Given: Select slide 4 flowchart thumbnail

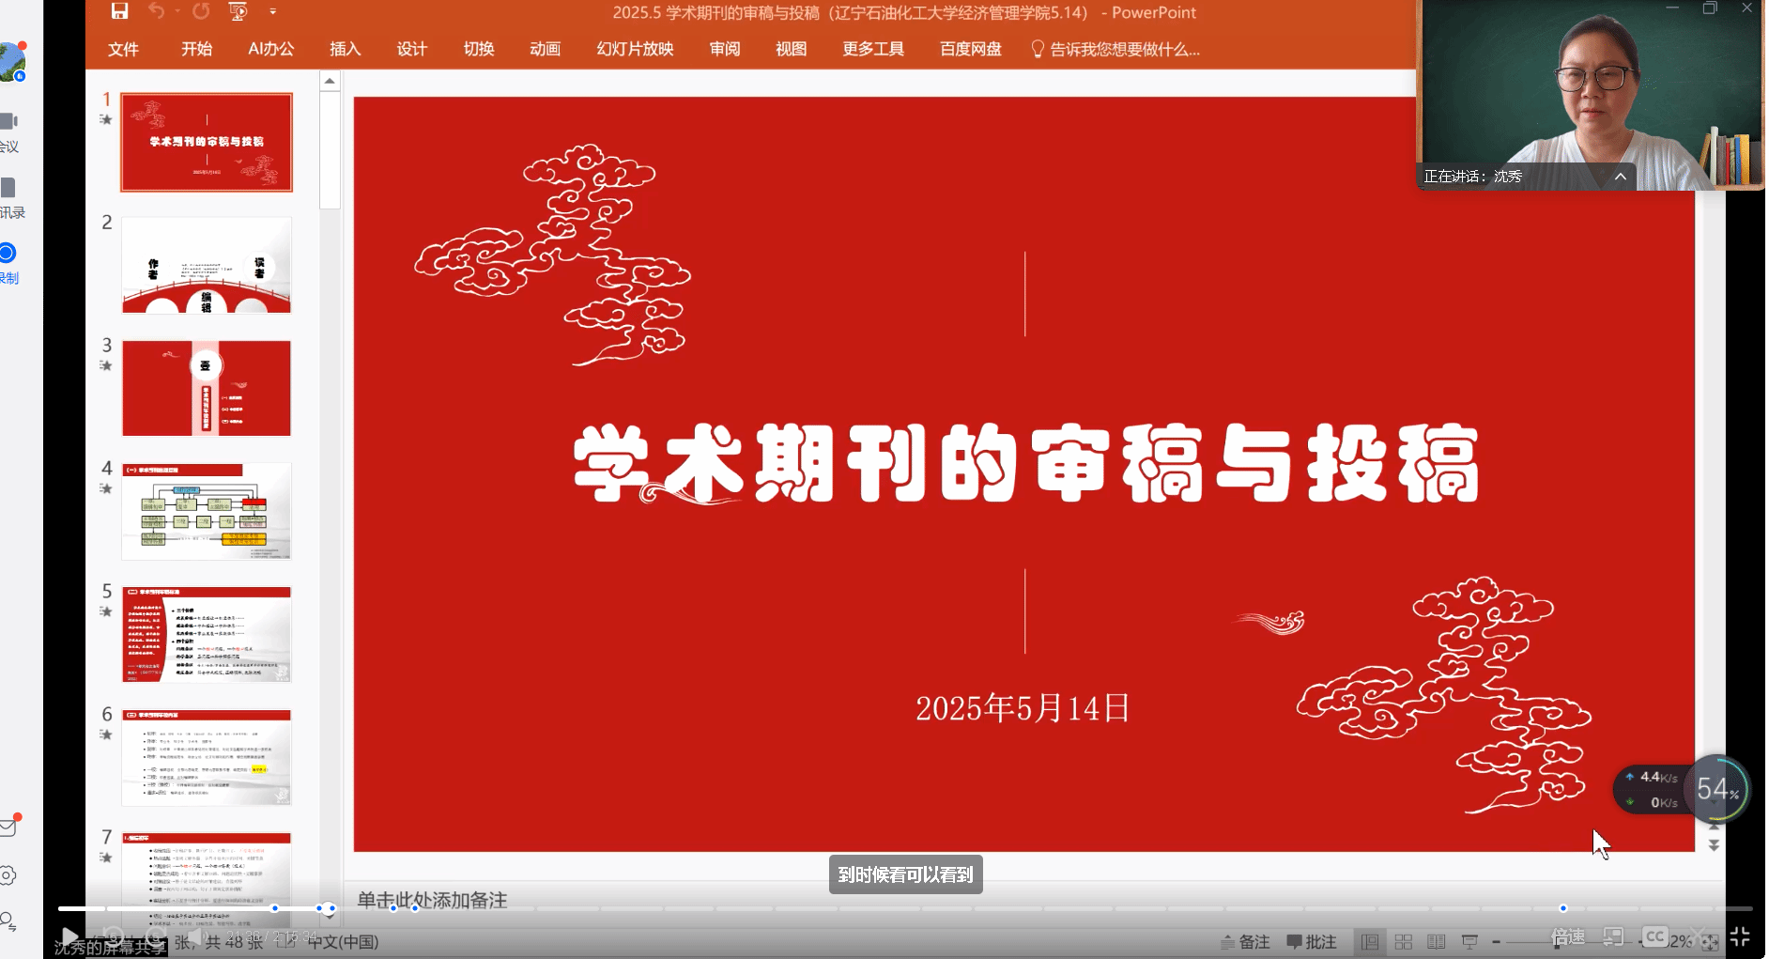Looking at the screenshot, I should (207, 511).
